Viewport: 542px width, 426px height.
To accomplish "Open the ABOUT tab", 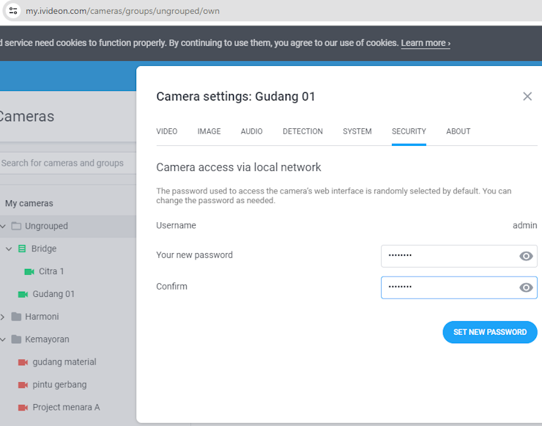I will [x=458, y=131].
